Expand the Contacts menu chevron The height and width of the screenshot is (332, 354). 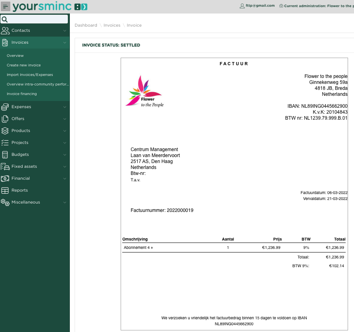[x=65, y=31]
